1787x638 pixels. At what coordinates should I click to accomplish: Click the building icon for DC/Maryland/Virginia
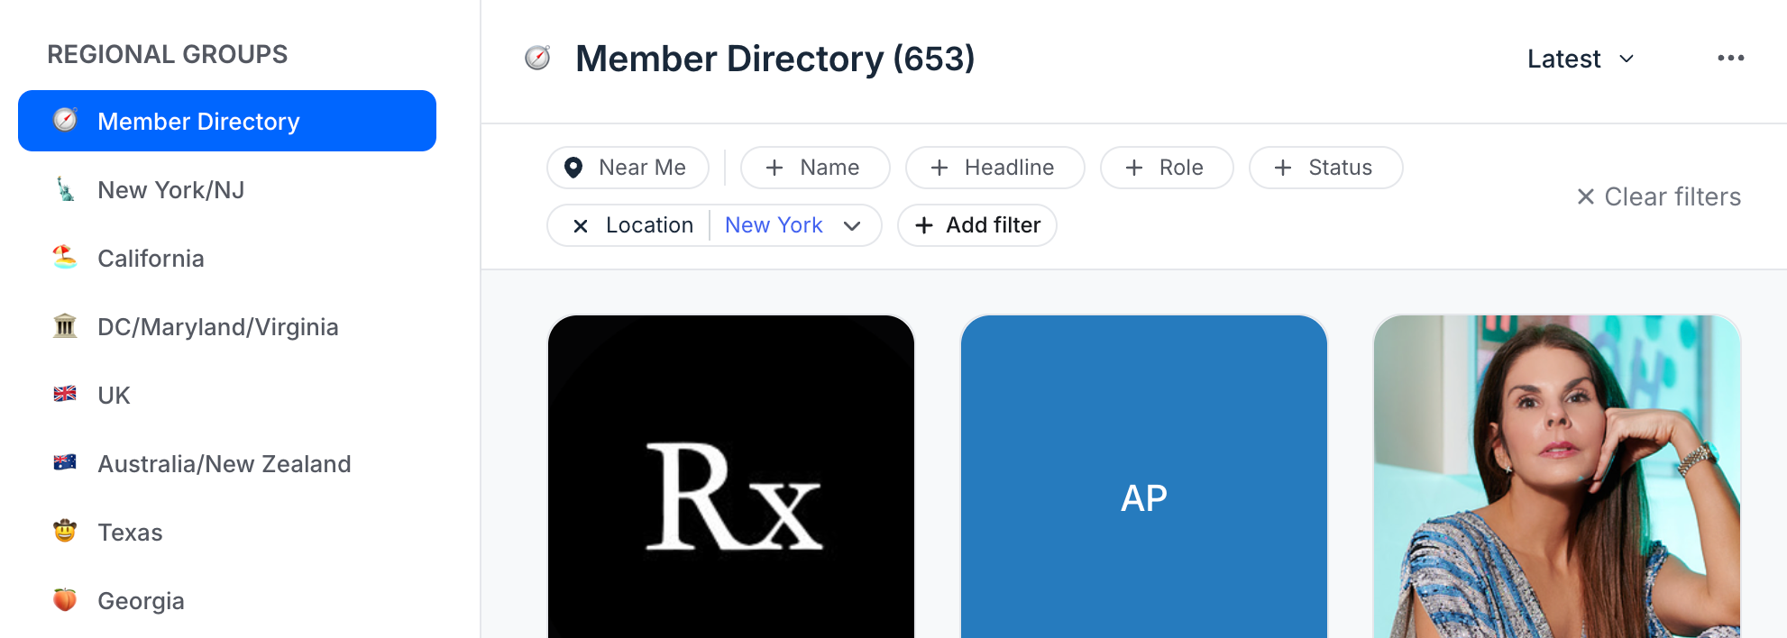tap(65, 326)
